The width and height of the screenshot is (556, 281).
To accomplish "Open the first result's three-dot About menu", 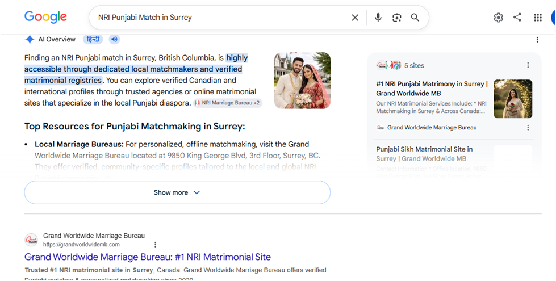I will click(155, 245).
